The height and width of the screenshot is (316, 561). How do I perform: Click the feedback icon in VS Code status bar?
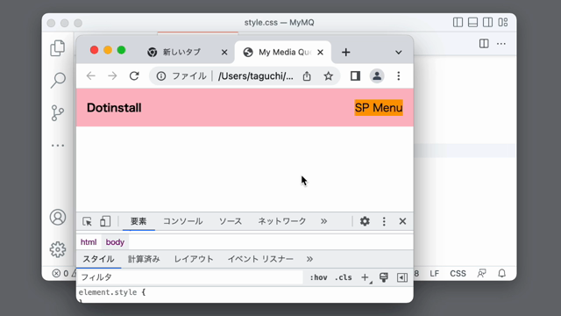[481, 274]
